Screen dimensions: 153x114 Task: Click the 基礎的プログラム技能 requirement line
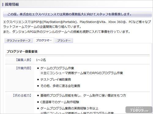tap(83, 95)
